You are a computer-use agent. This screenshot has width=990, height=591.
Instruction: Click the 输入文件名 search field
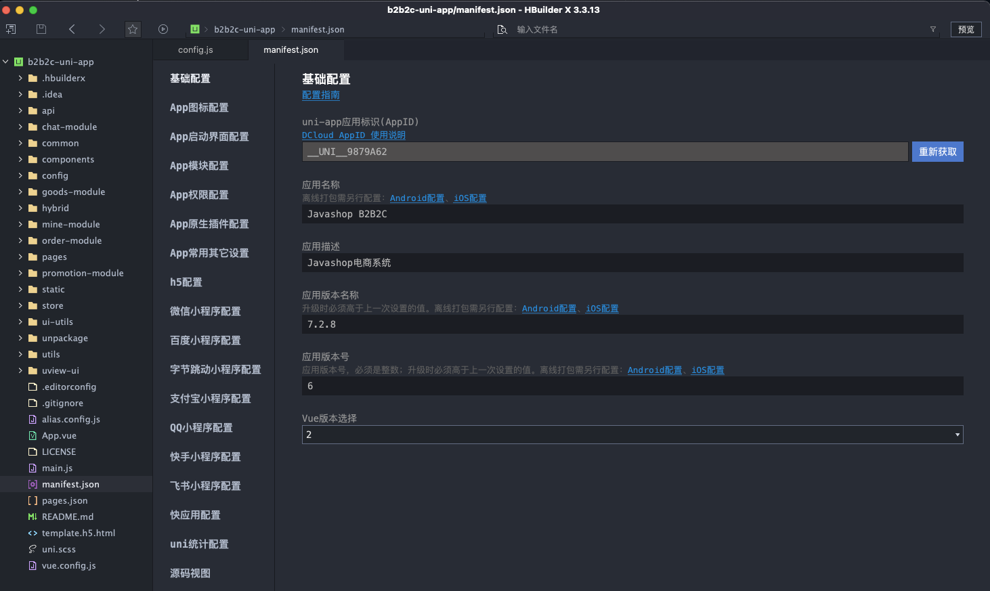pos(718,29)
